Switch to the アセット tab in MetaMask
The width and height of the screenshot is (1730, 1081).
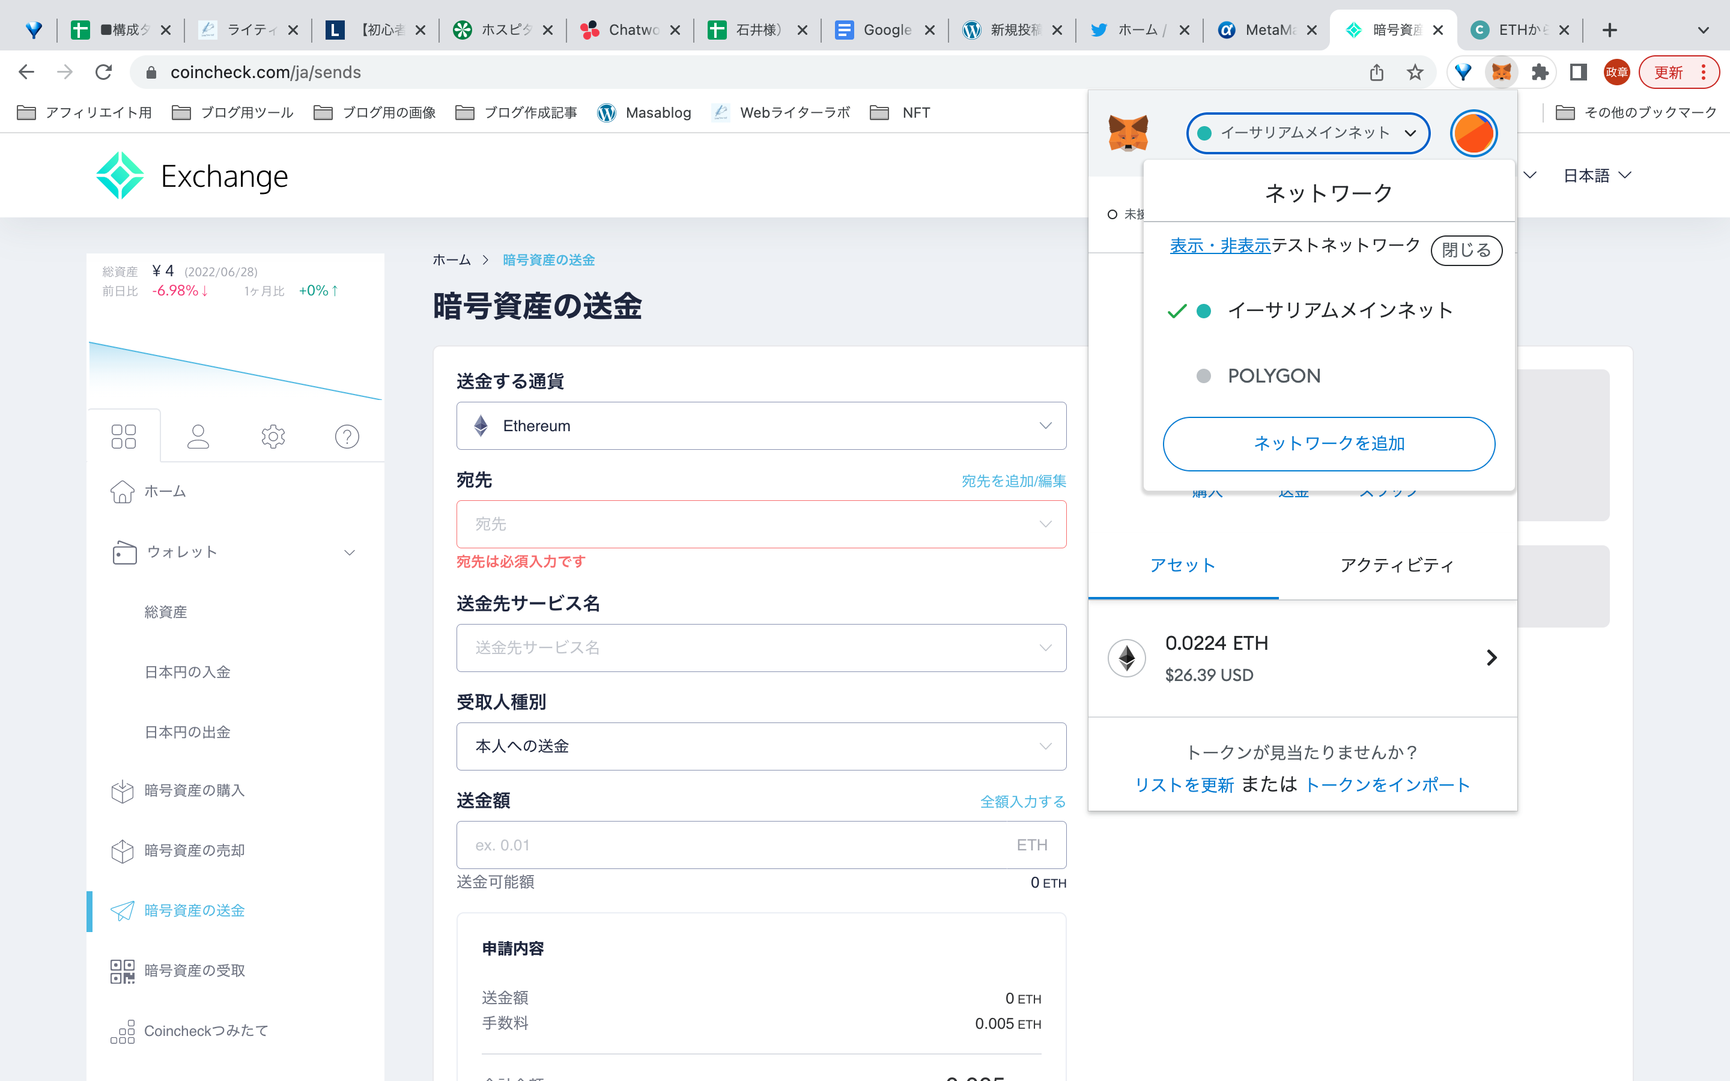click(x=1183, y=565)
